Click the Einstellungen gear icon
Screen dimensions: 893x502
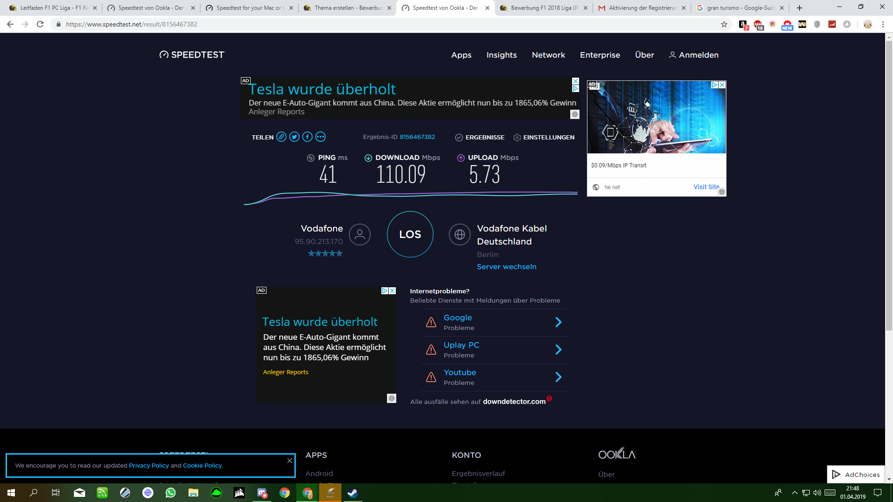click(517, 138)
